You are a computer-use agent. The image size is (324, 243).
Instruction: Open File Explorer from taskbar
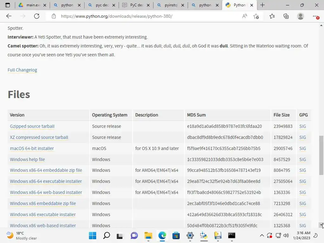pos(148,235)
